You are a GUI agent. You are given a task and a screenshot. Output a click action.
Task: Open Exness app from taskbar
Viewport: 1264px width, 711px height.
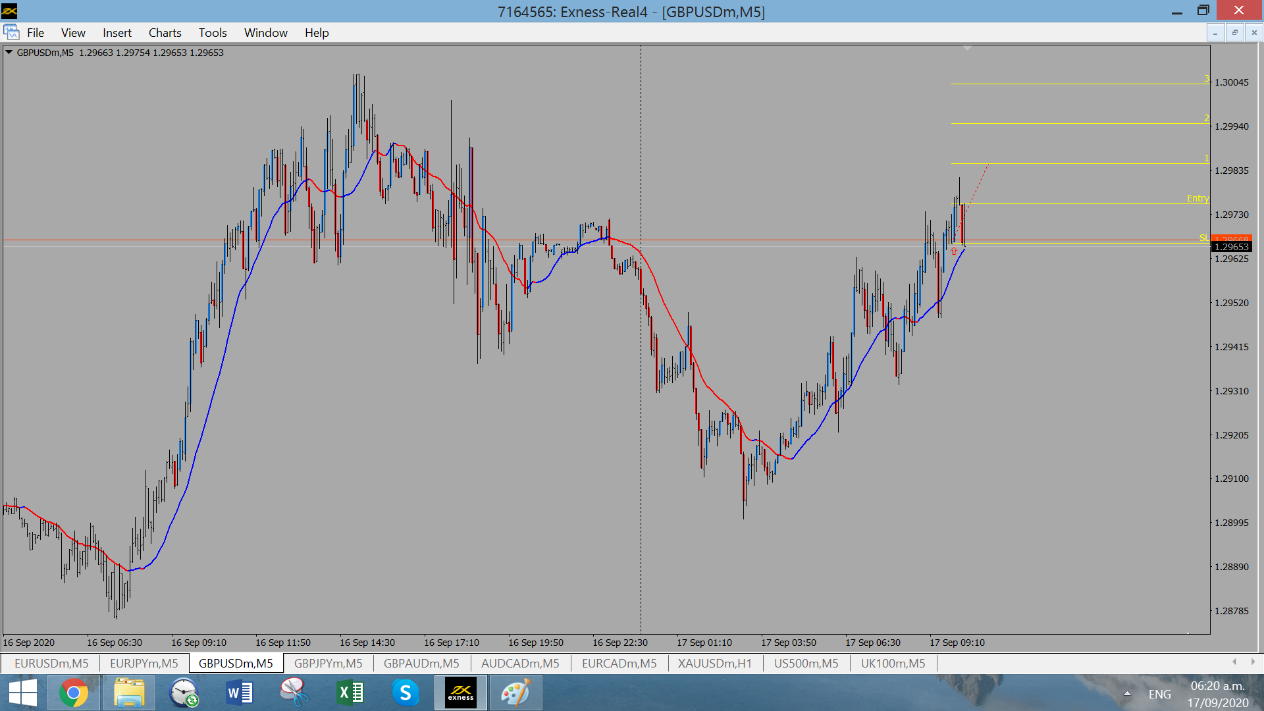pyautogui.click(x=461, y=693)
